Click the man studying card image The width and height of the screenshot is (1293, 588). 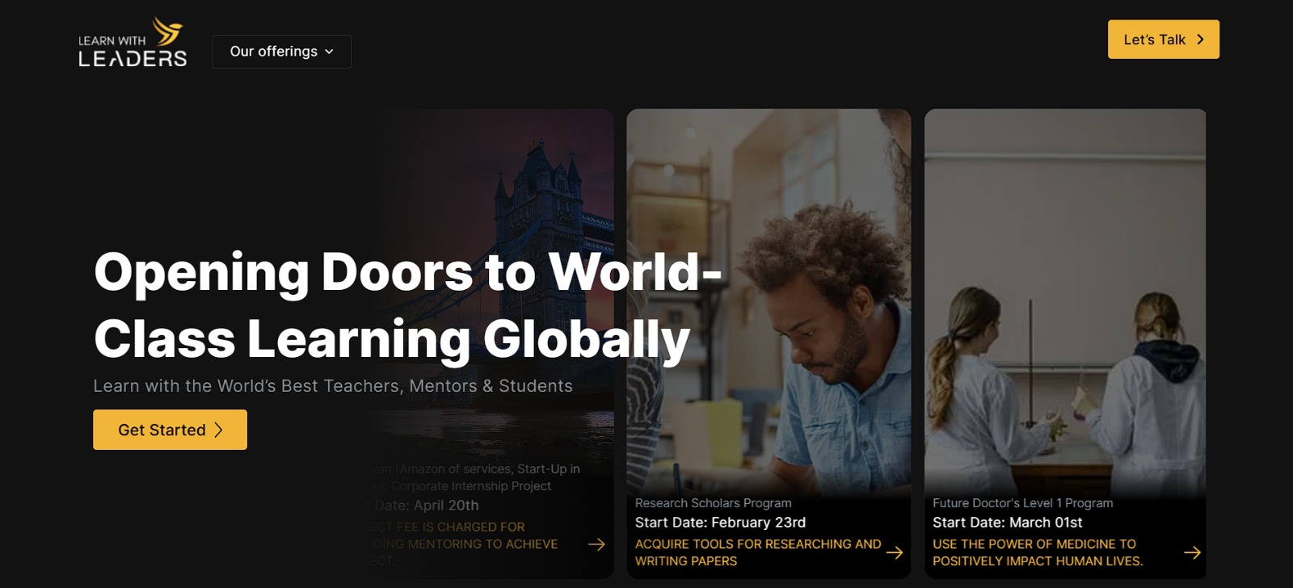point(769,299)
